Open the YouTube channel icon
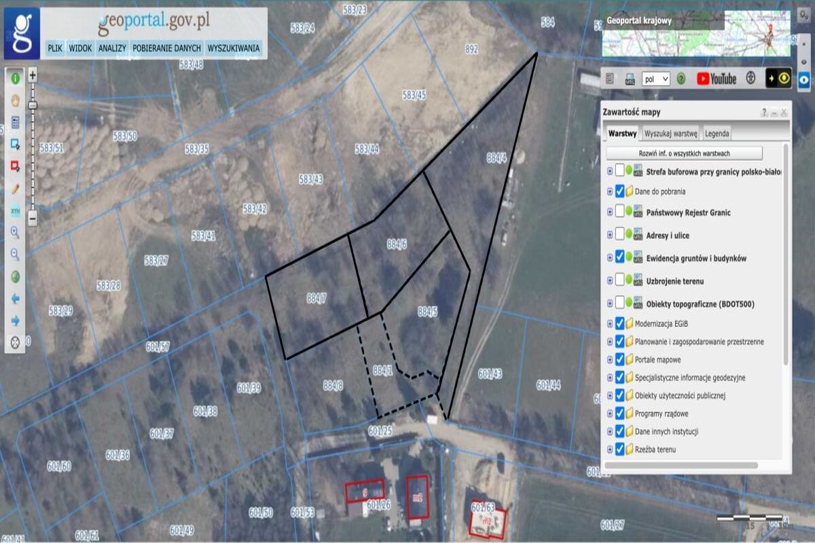Viewport: 815px width, 543px height. click(x=717, y=79)
